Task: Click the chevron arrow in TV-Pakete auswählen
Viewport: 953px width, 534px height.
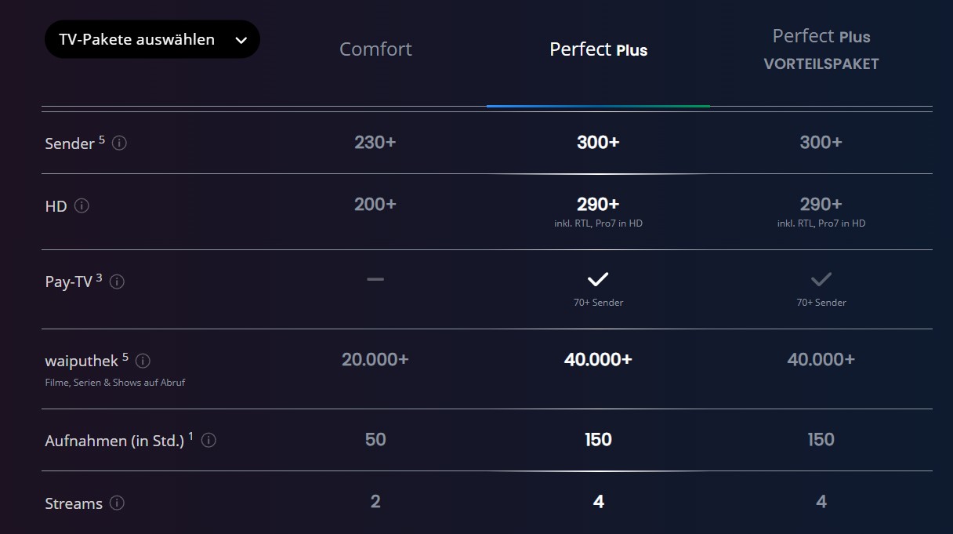Action: click(241, 40)
